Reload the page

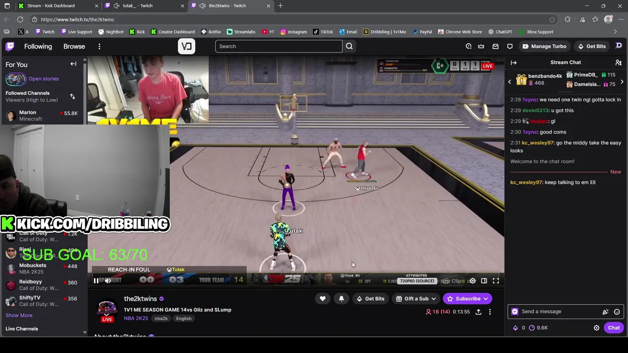(20, 19)
